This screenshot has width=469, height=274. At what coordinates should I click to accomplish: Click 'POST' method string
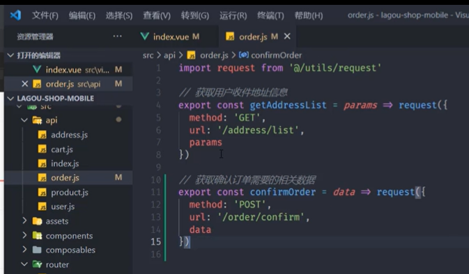(x=249, y=204)
